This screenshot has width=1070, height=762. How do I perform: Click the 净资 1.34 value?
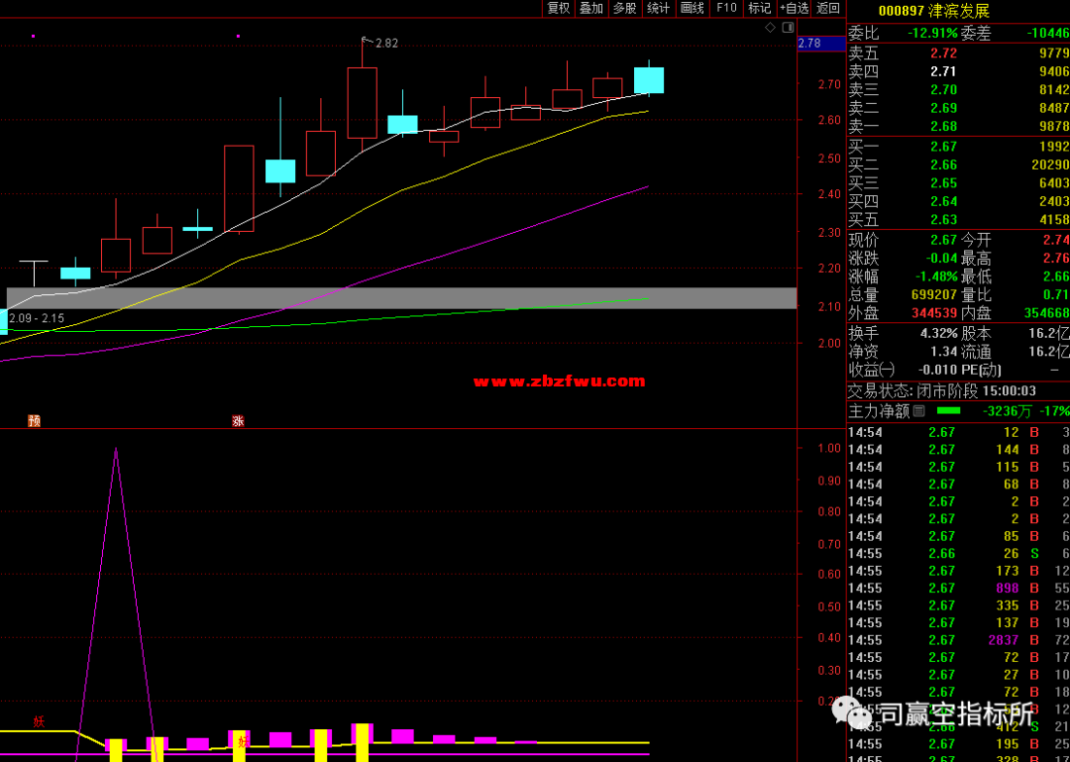(x=943, y=353)
